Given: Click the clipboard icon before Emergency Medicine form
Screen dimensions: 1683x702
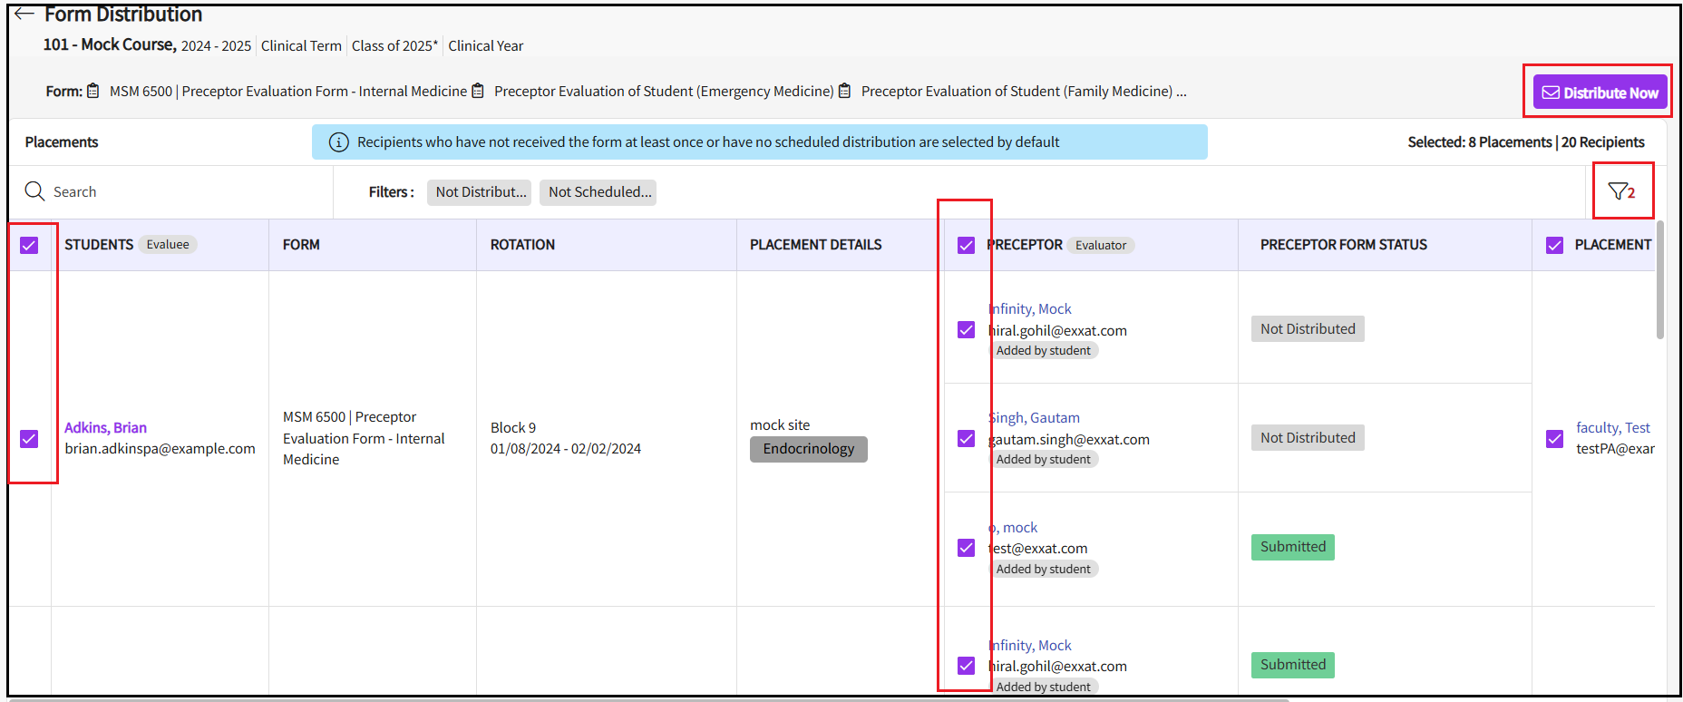Looking at the screenshot, I should coord(478,91).
